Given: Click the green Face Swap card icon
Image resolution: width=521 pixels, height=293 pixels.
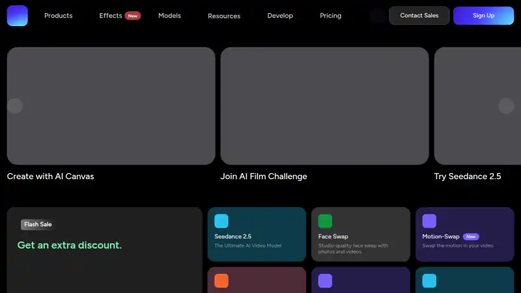Looking at the screenshot, I should [x=325, y=221].
